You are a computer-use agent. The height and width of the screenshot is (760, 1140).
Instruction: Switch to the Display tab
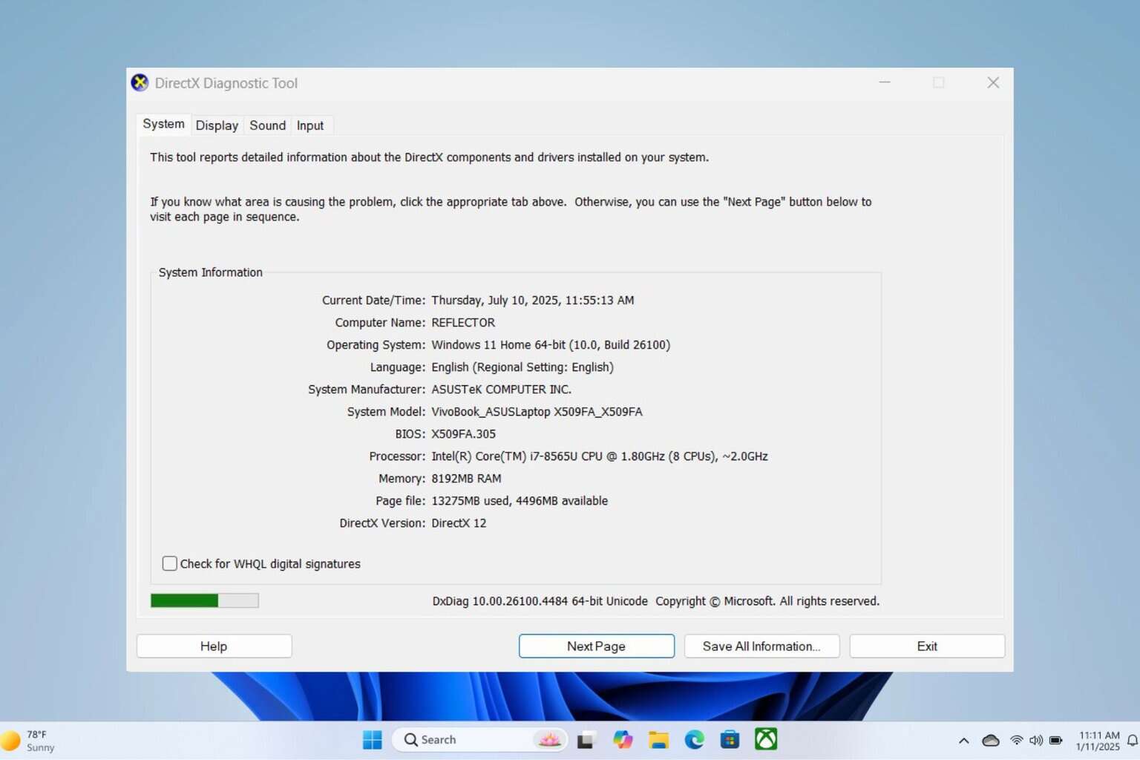(x=217, y=125)
